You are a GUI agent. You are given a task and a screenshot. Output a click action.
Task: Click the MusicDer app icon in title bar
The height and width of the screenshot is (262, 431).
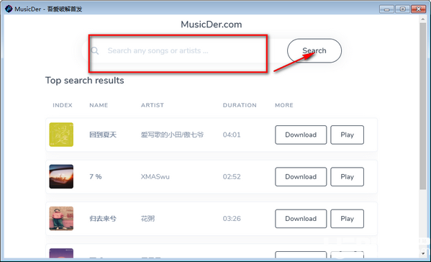(9, 9)
